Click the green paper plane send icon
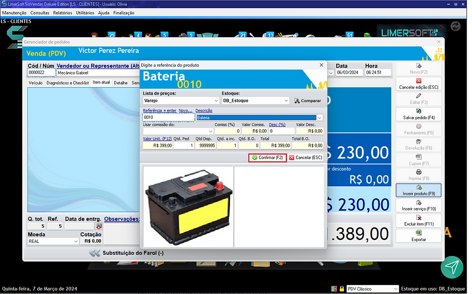Viewport: 472px width, 294px height. point(452,267)
